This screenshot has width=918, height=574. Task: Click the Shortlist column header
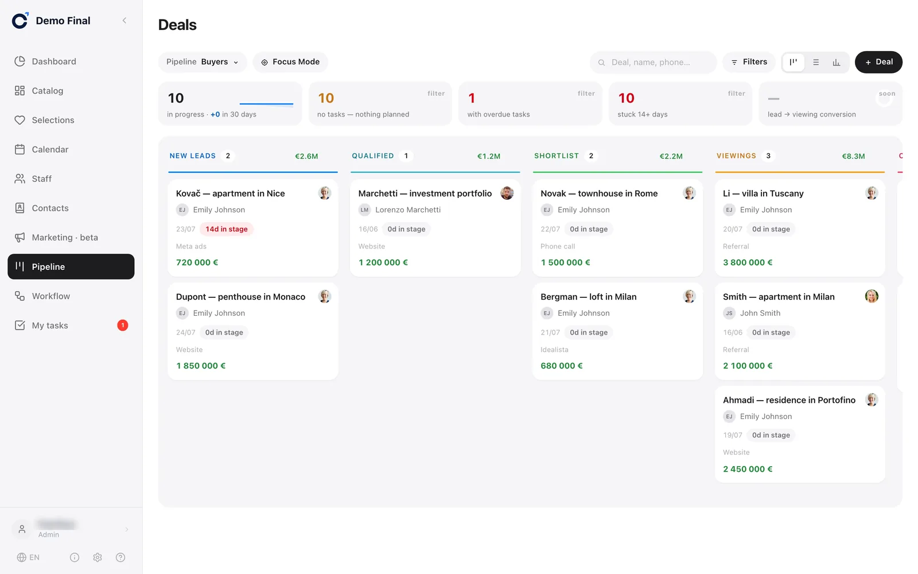tap(617, 156)
